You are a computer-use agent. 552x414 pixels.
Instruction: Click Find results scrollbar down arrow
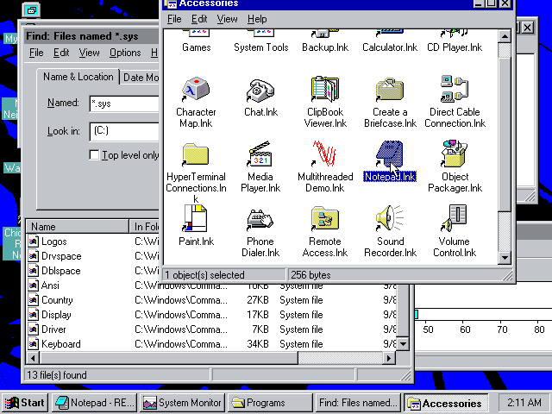point(403,343)
